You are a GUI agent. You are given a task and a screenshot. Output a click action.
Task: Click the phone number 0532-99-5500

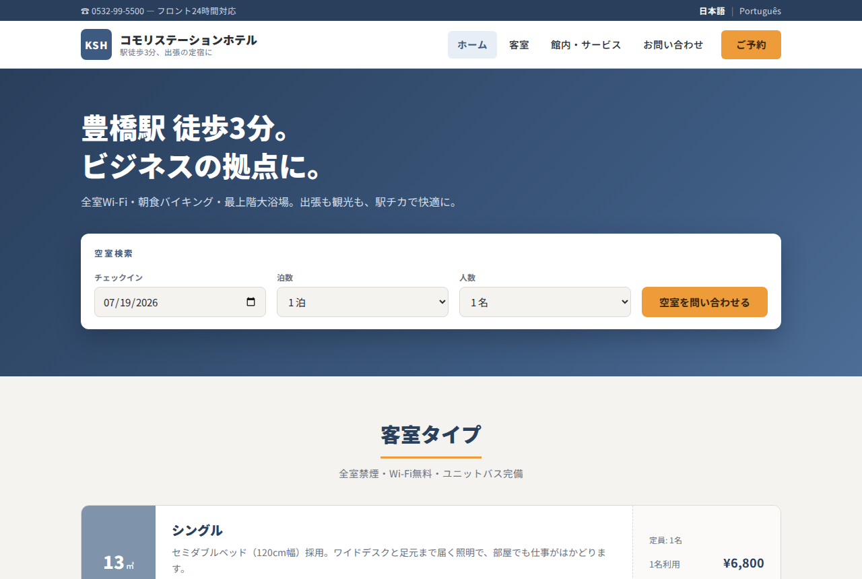pos(117,11)
